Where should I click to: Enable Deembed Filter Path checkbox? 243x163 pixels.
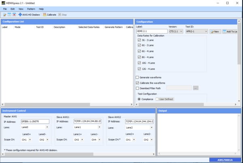point(137,88)
